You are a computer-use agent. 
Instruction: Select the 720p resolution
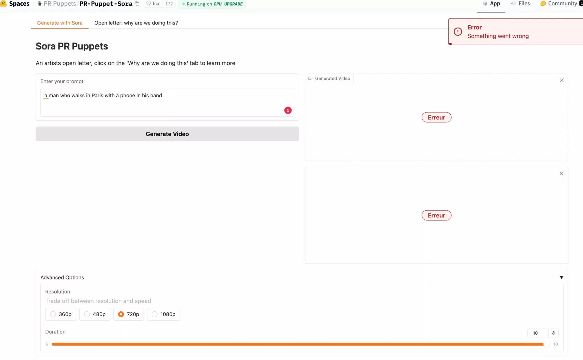(129, 314)
